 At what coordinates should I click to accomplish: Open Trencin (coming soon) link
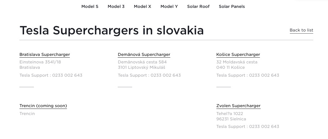43,106
